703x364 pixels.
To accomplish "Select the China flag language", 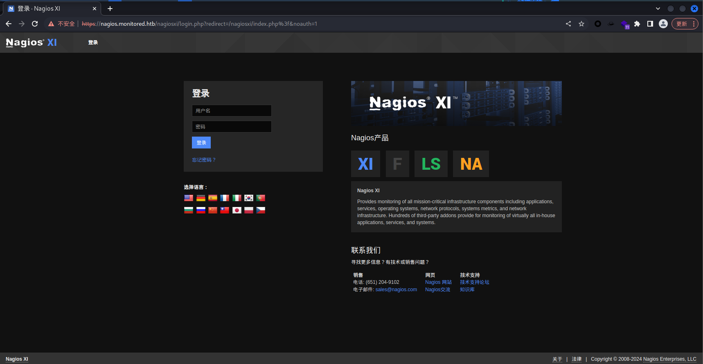I will pos(213,210).
